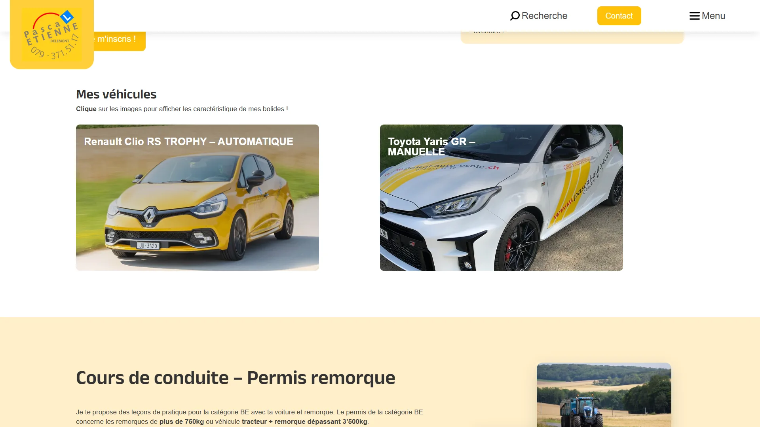The width and height of the screenshot is (760, 427).
Task: Open the Menu label
Action: coord(713,16)
